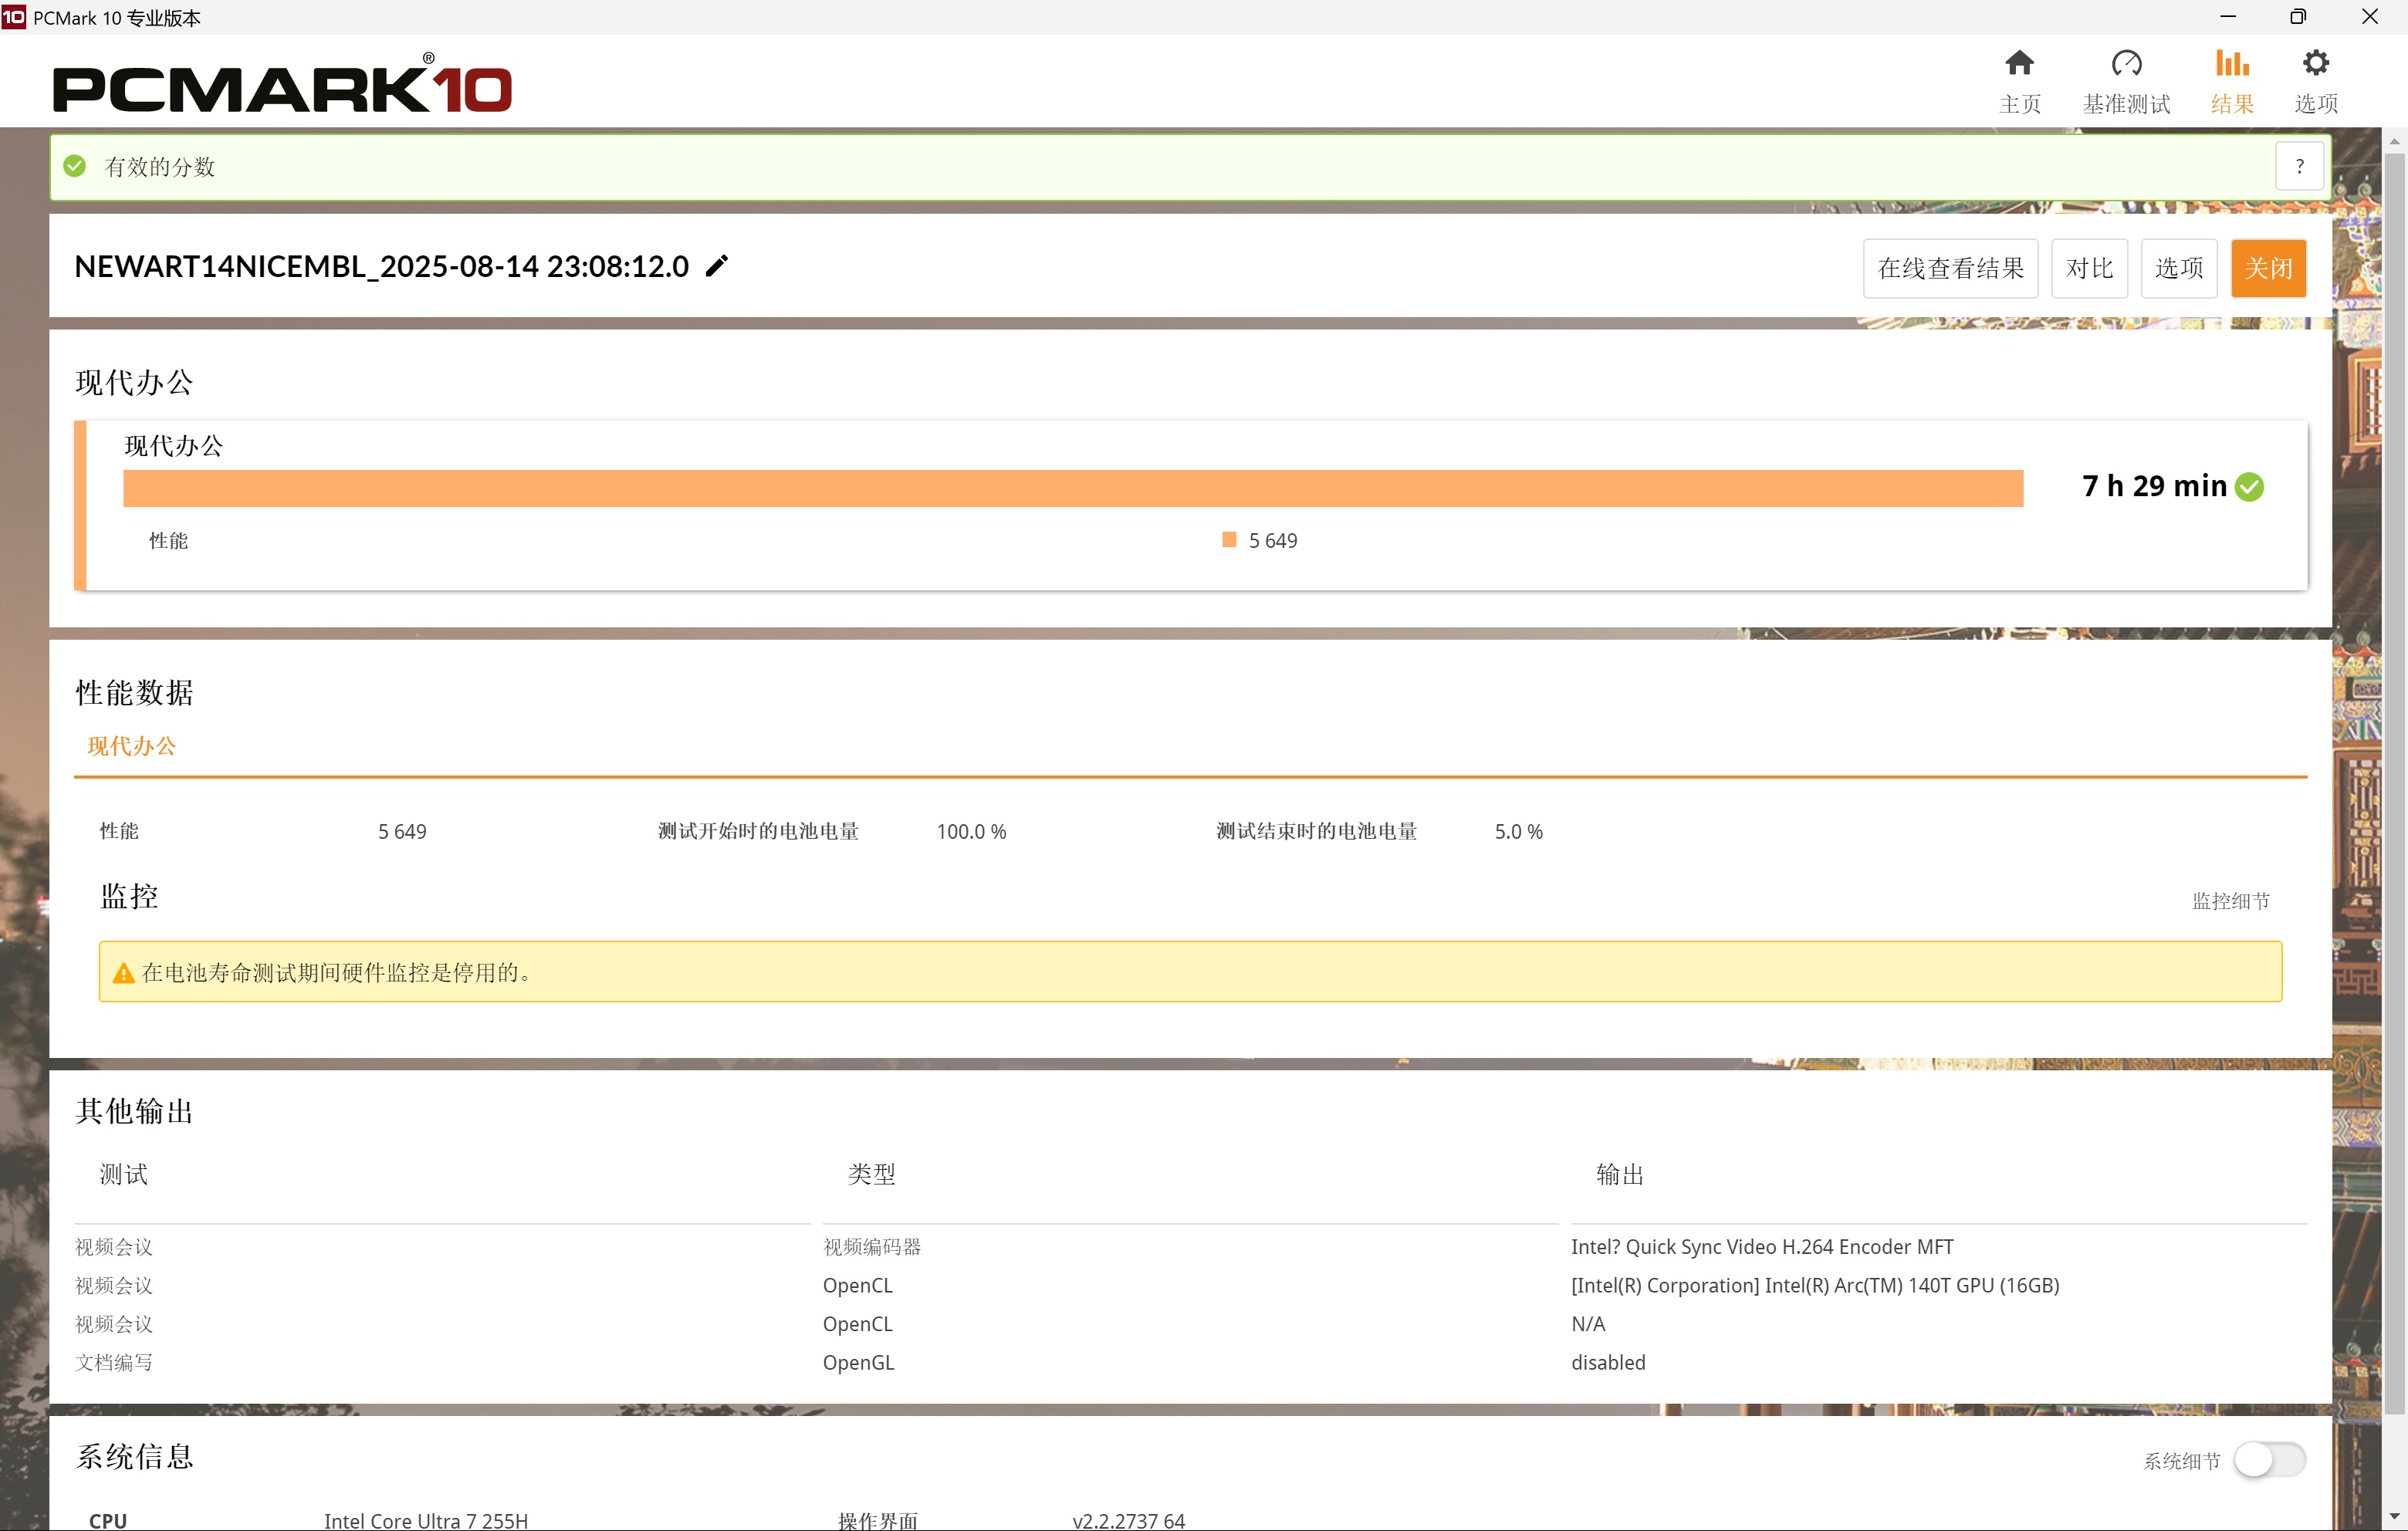Screen dimensions: 2408x1531
Task: Click the disabled OpenGL output value
Action: pyautogui.click(x=1608, y=1363)
